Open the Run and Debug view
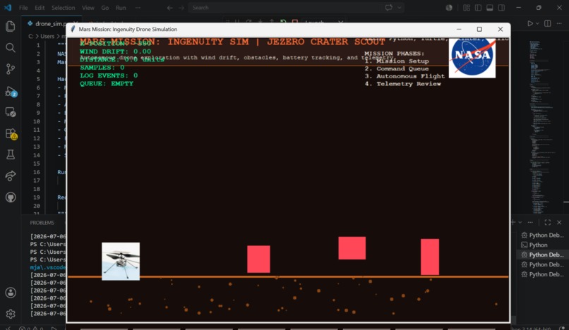569x330 pixels. 11,92
